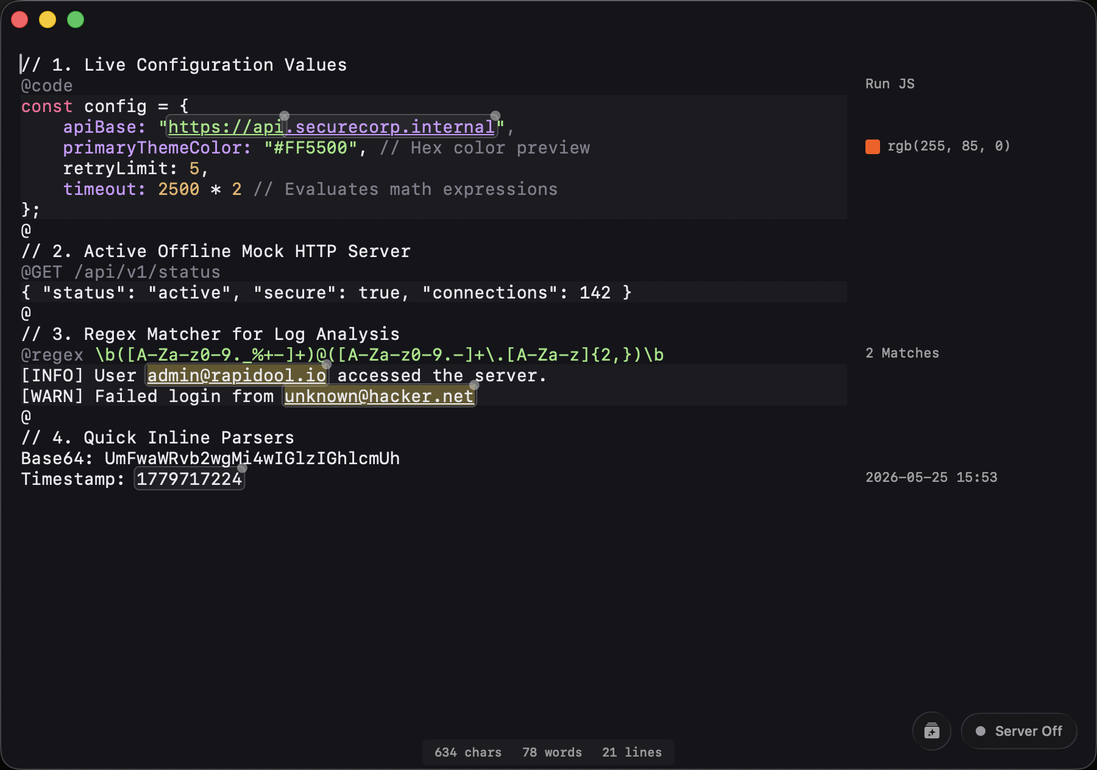The image size is (1097, 770).
Task: Click the rgb(255, 85, 0) result text
Action: point(948,146)
